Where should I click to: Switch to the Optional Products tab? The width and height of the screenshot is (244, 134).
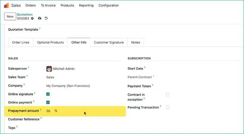coord(50,42)
